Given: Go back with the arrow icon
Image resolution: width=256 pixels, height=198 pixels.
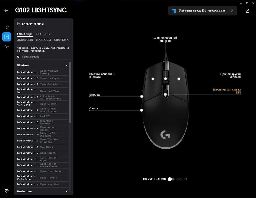Looking at the screenshot, I should point(6,11).
